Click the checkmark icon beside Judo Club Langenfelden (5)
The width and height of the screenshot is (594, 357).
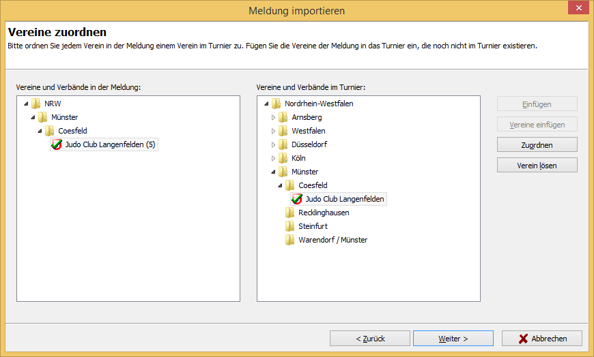[57, 144]
